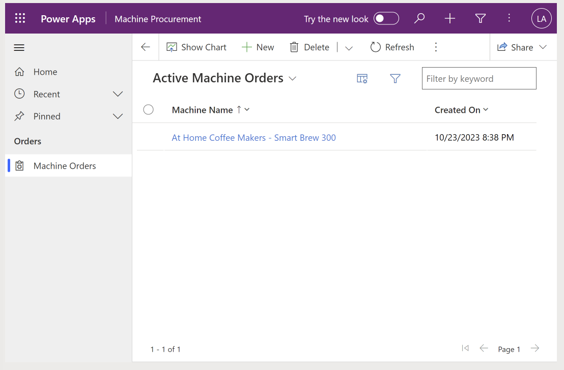Go to next page arrow
564x370 pixels.
[x=535, y=348]
